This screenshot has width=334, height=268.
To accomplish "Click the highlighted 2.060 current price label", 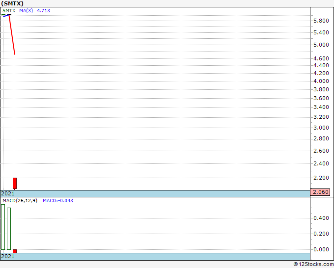I will 320,192.
